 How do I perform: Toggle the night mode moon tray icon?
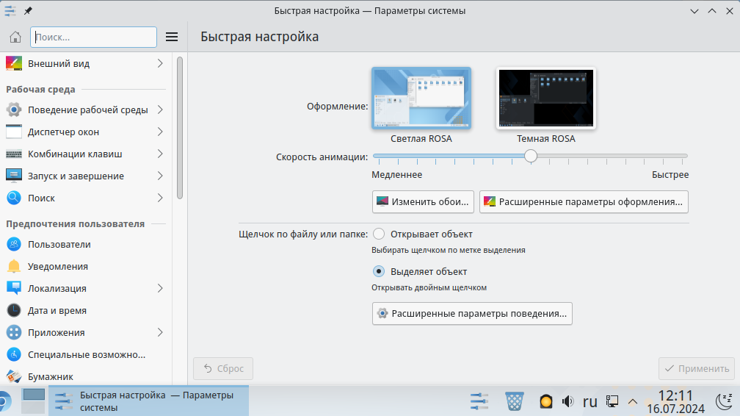(725, 401)
